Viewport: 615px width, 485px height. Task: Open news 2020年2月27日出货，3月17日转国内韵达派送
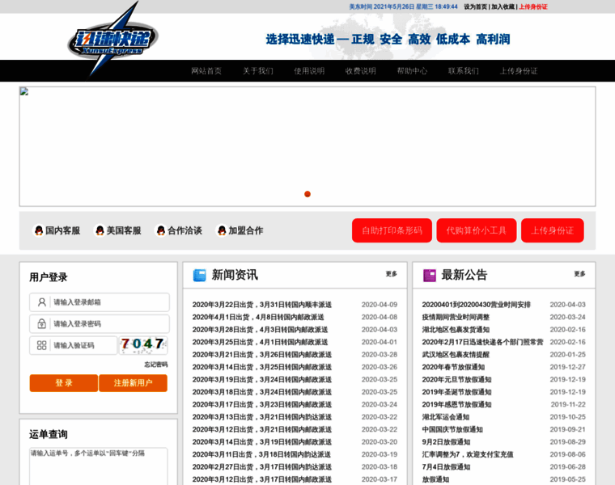pyautogui.click(x=262, y=467)
